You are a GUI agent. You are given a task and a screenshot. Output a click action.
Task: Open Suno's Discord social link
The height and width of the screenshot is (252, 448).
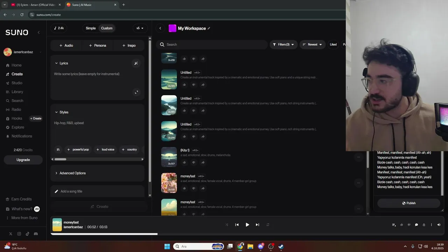coord(36,234)
